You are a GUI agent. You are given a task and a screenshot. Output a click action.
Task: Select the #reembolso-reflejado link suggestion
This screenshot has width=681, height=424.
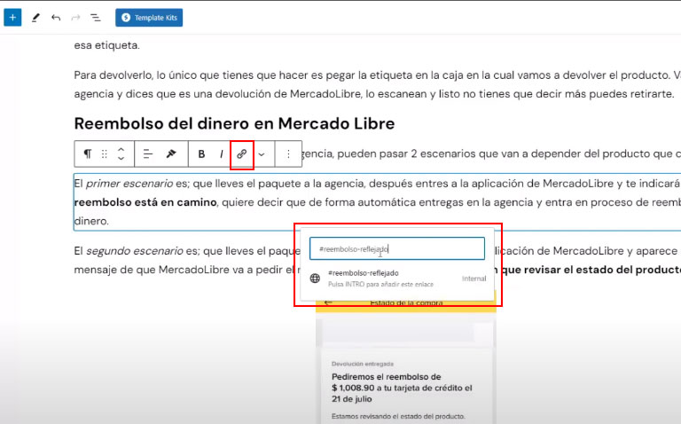(397, 278)
